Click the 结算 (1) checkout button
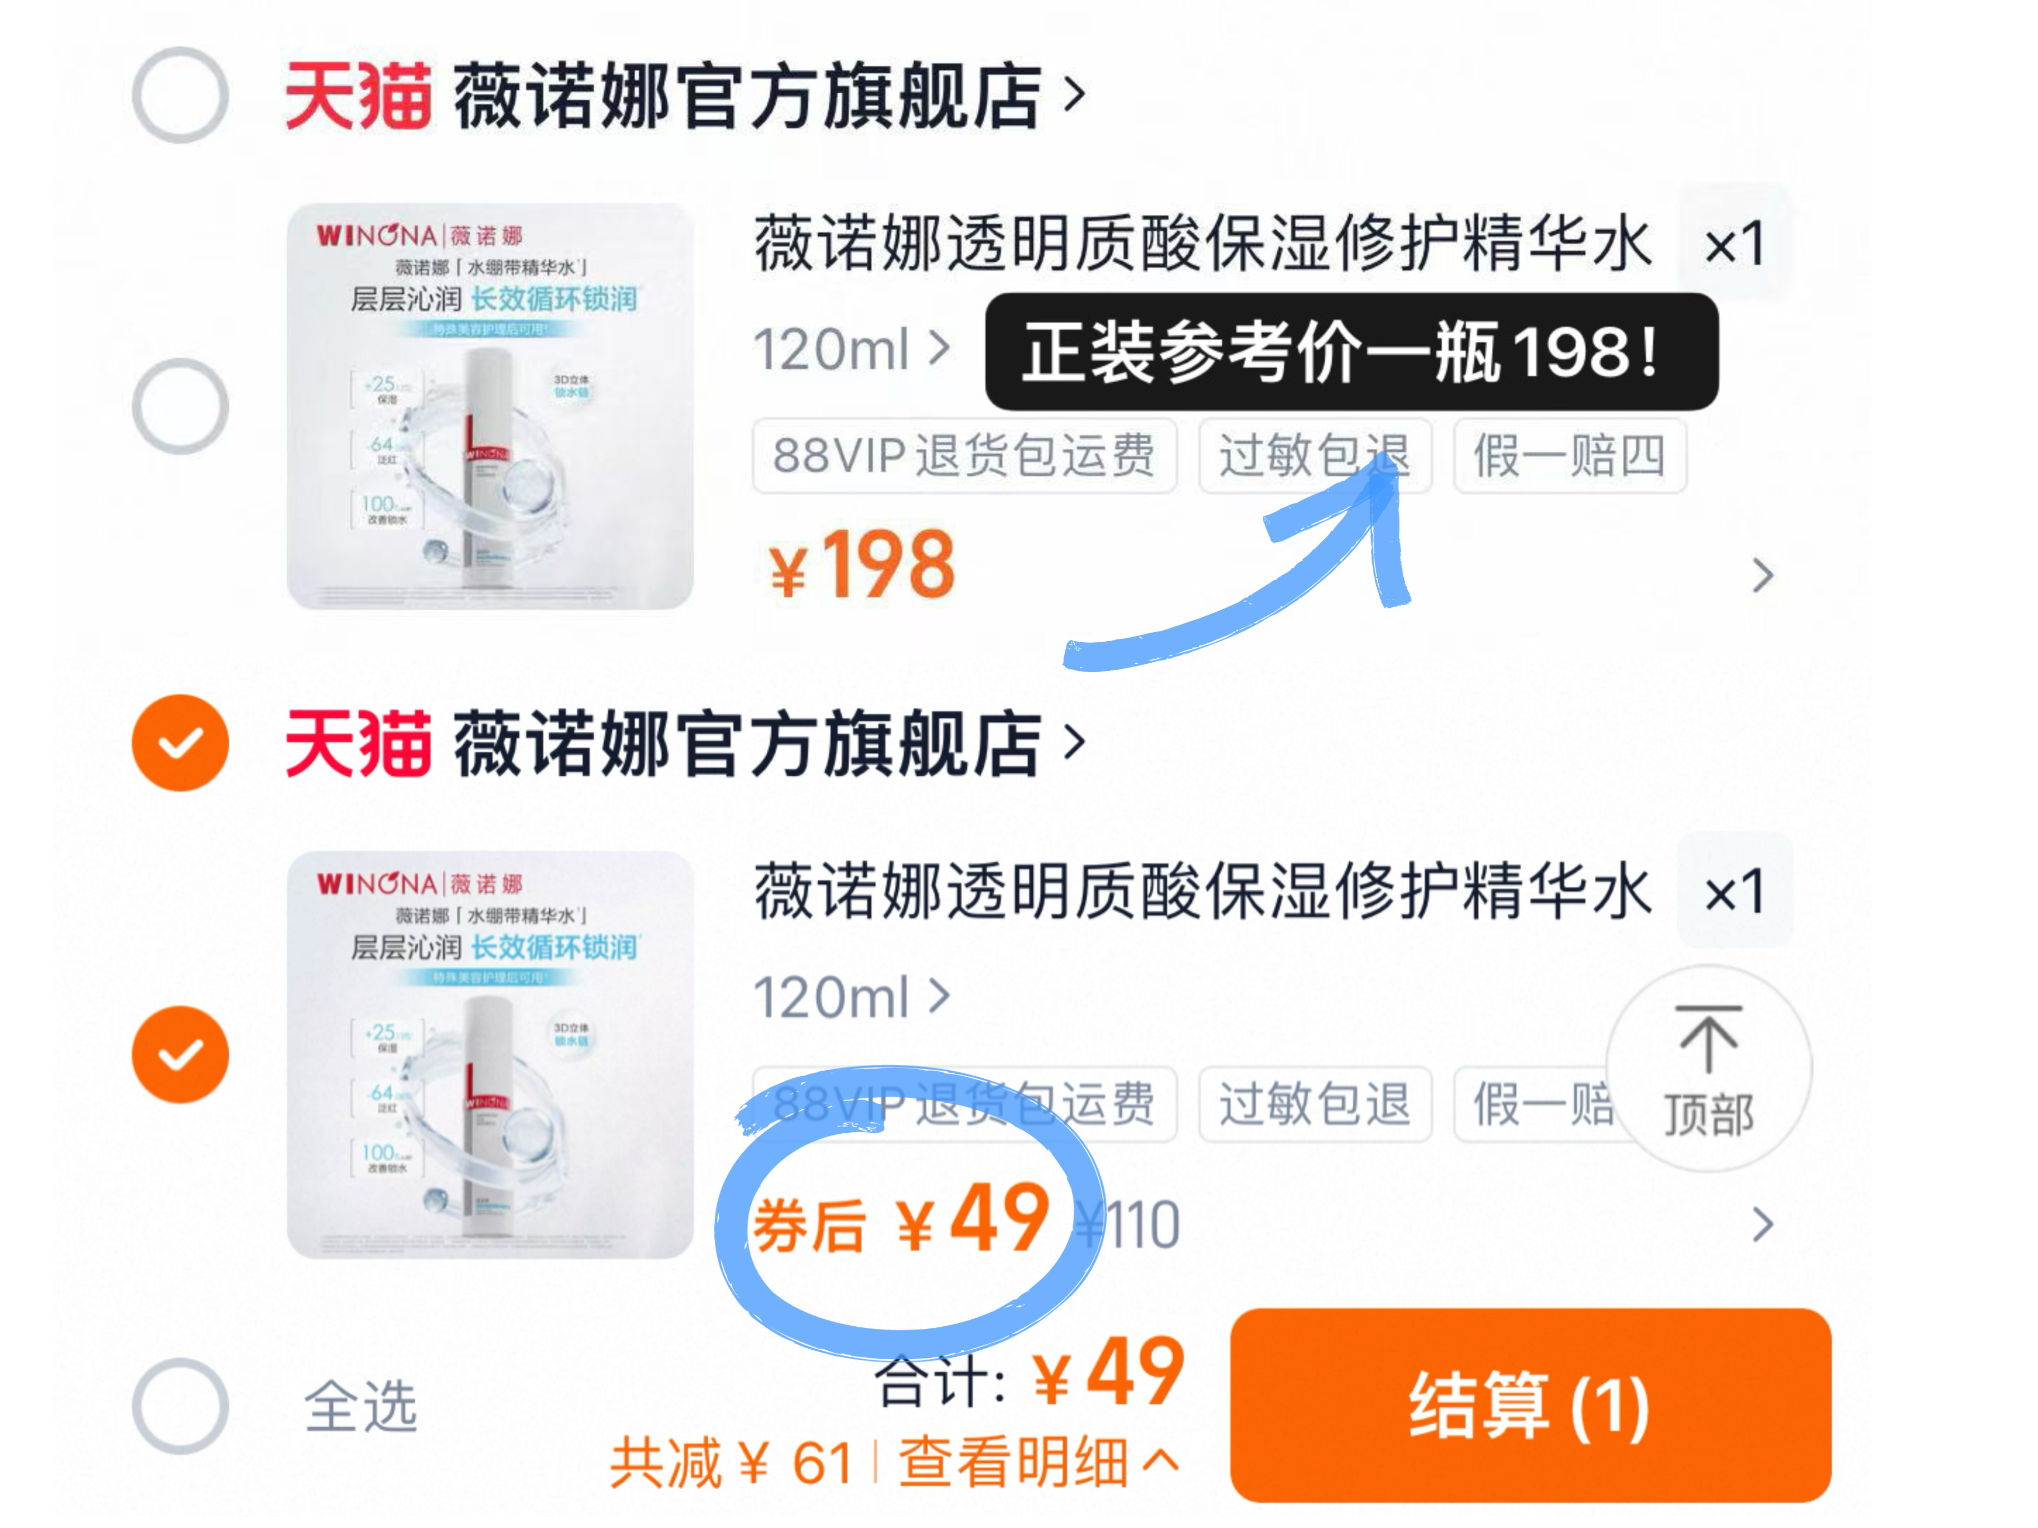 click(1531, 1405)
